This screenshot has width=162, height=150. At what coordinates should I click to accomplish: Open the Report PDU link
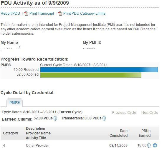[10, 14]
